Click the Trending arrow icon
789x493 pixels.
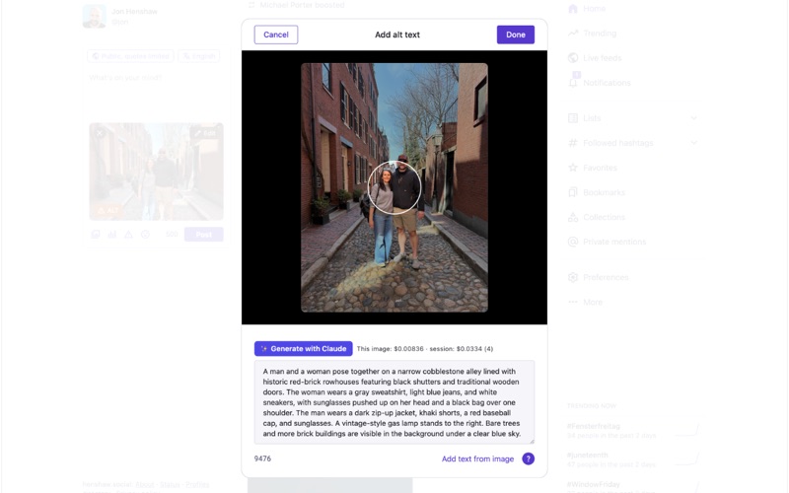(x=573, y=34)
